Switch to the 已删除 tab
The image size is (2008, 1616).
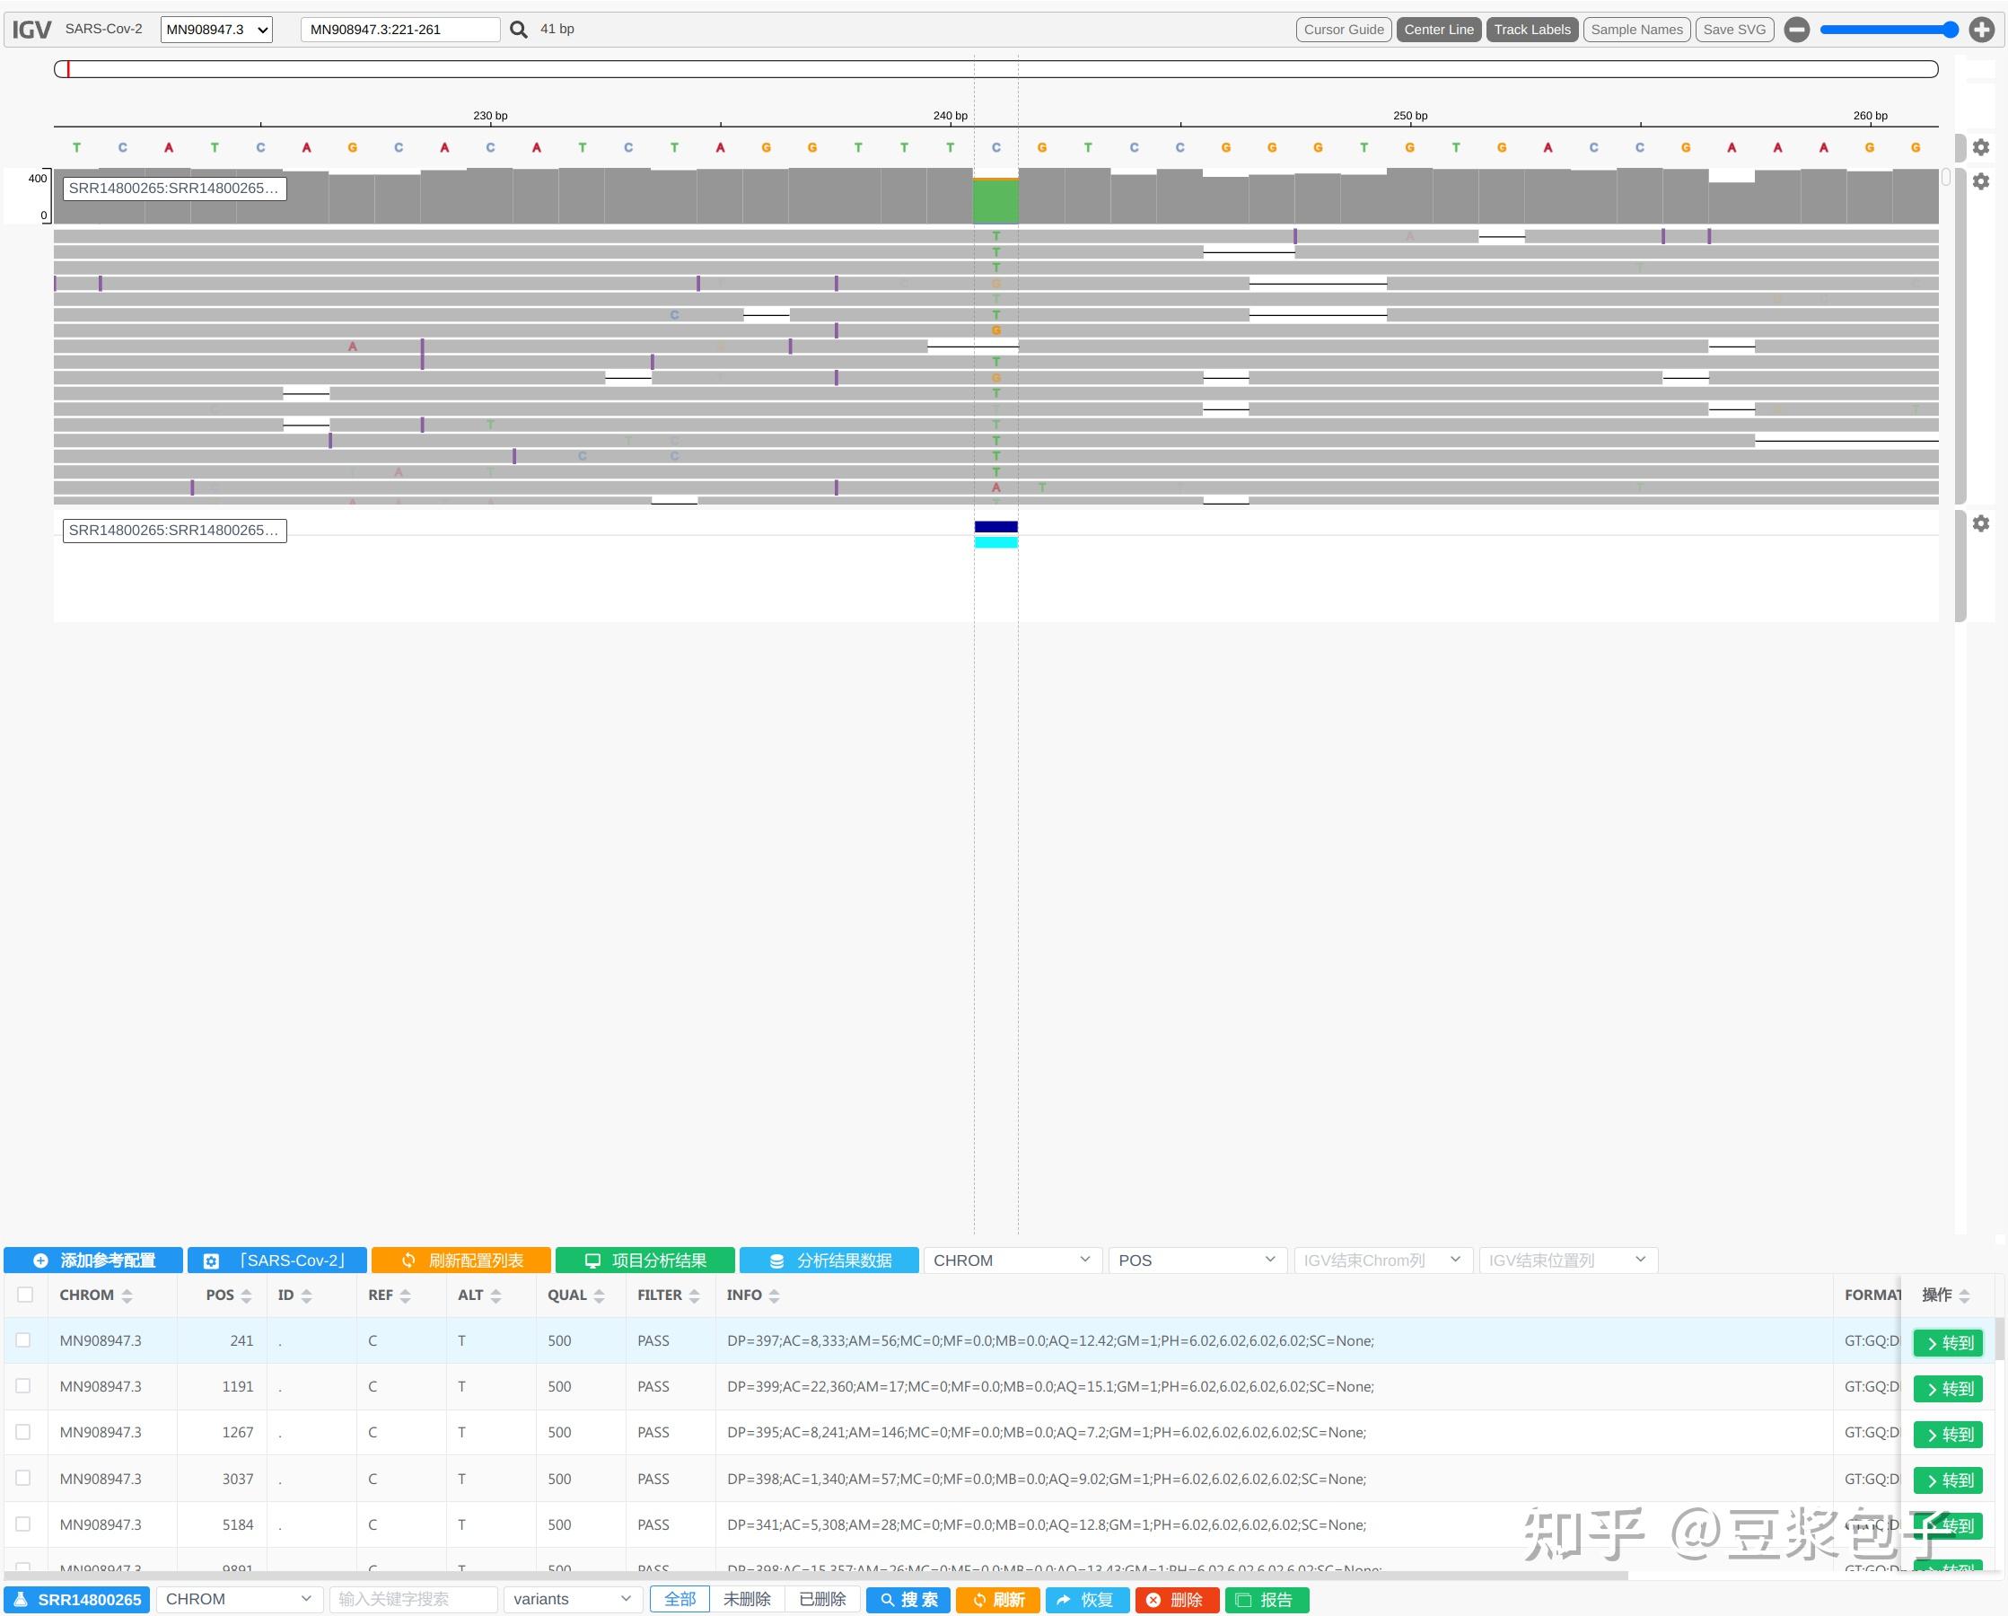(821, 1598)
